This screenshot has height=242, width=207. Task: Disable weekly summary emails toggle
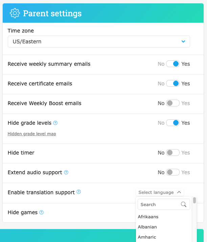click(x=172, y=64)
